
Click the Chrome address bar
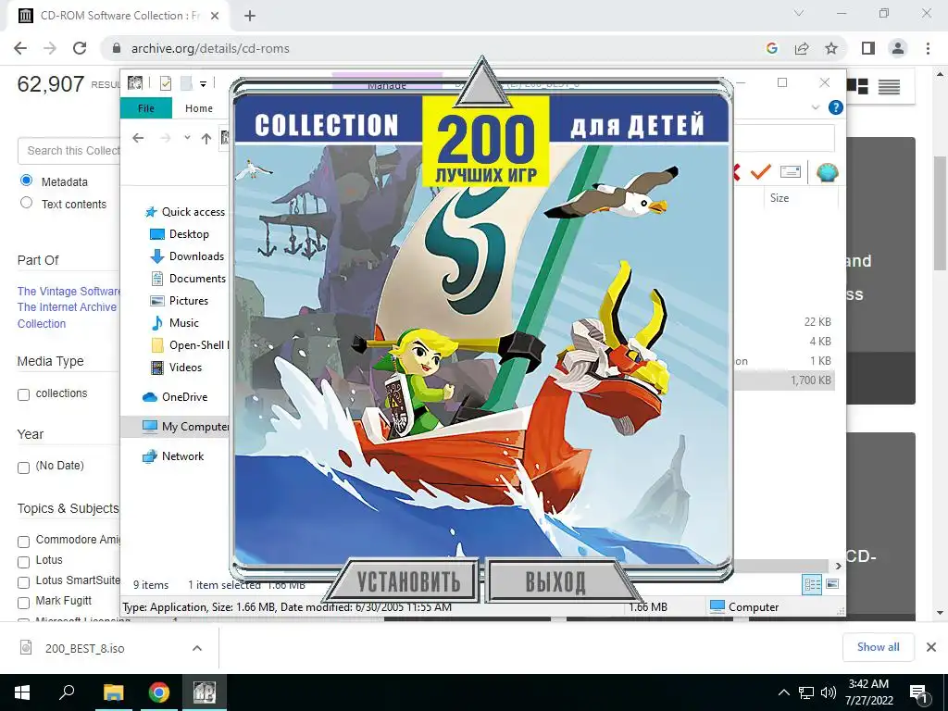point(423,48)
